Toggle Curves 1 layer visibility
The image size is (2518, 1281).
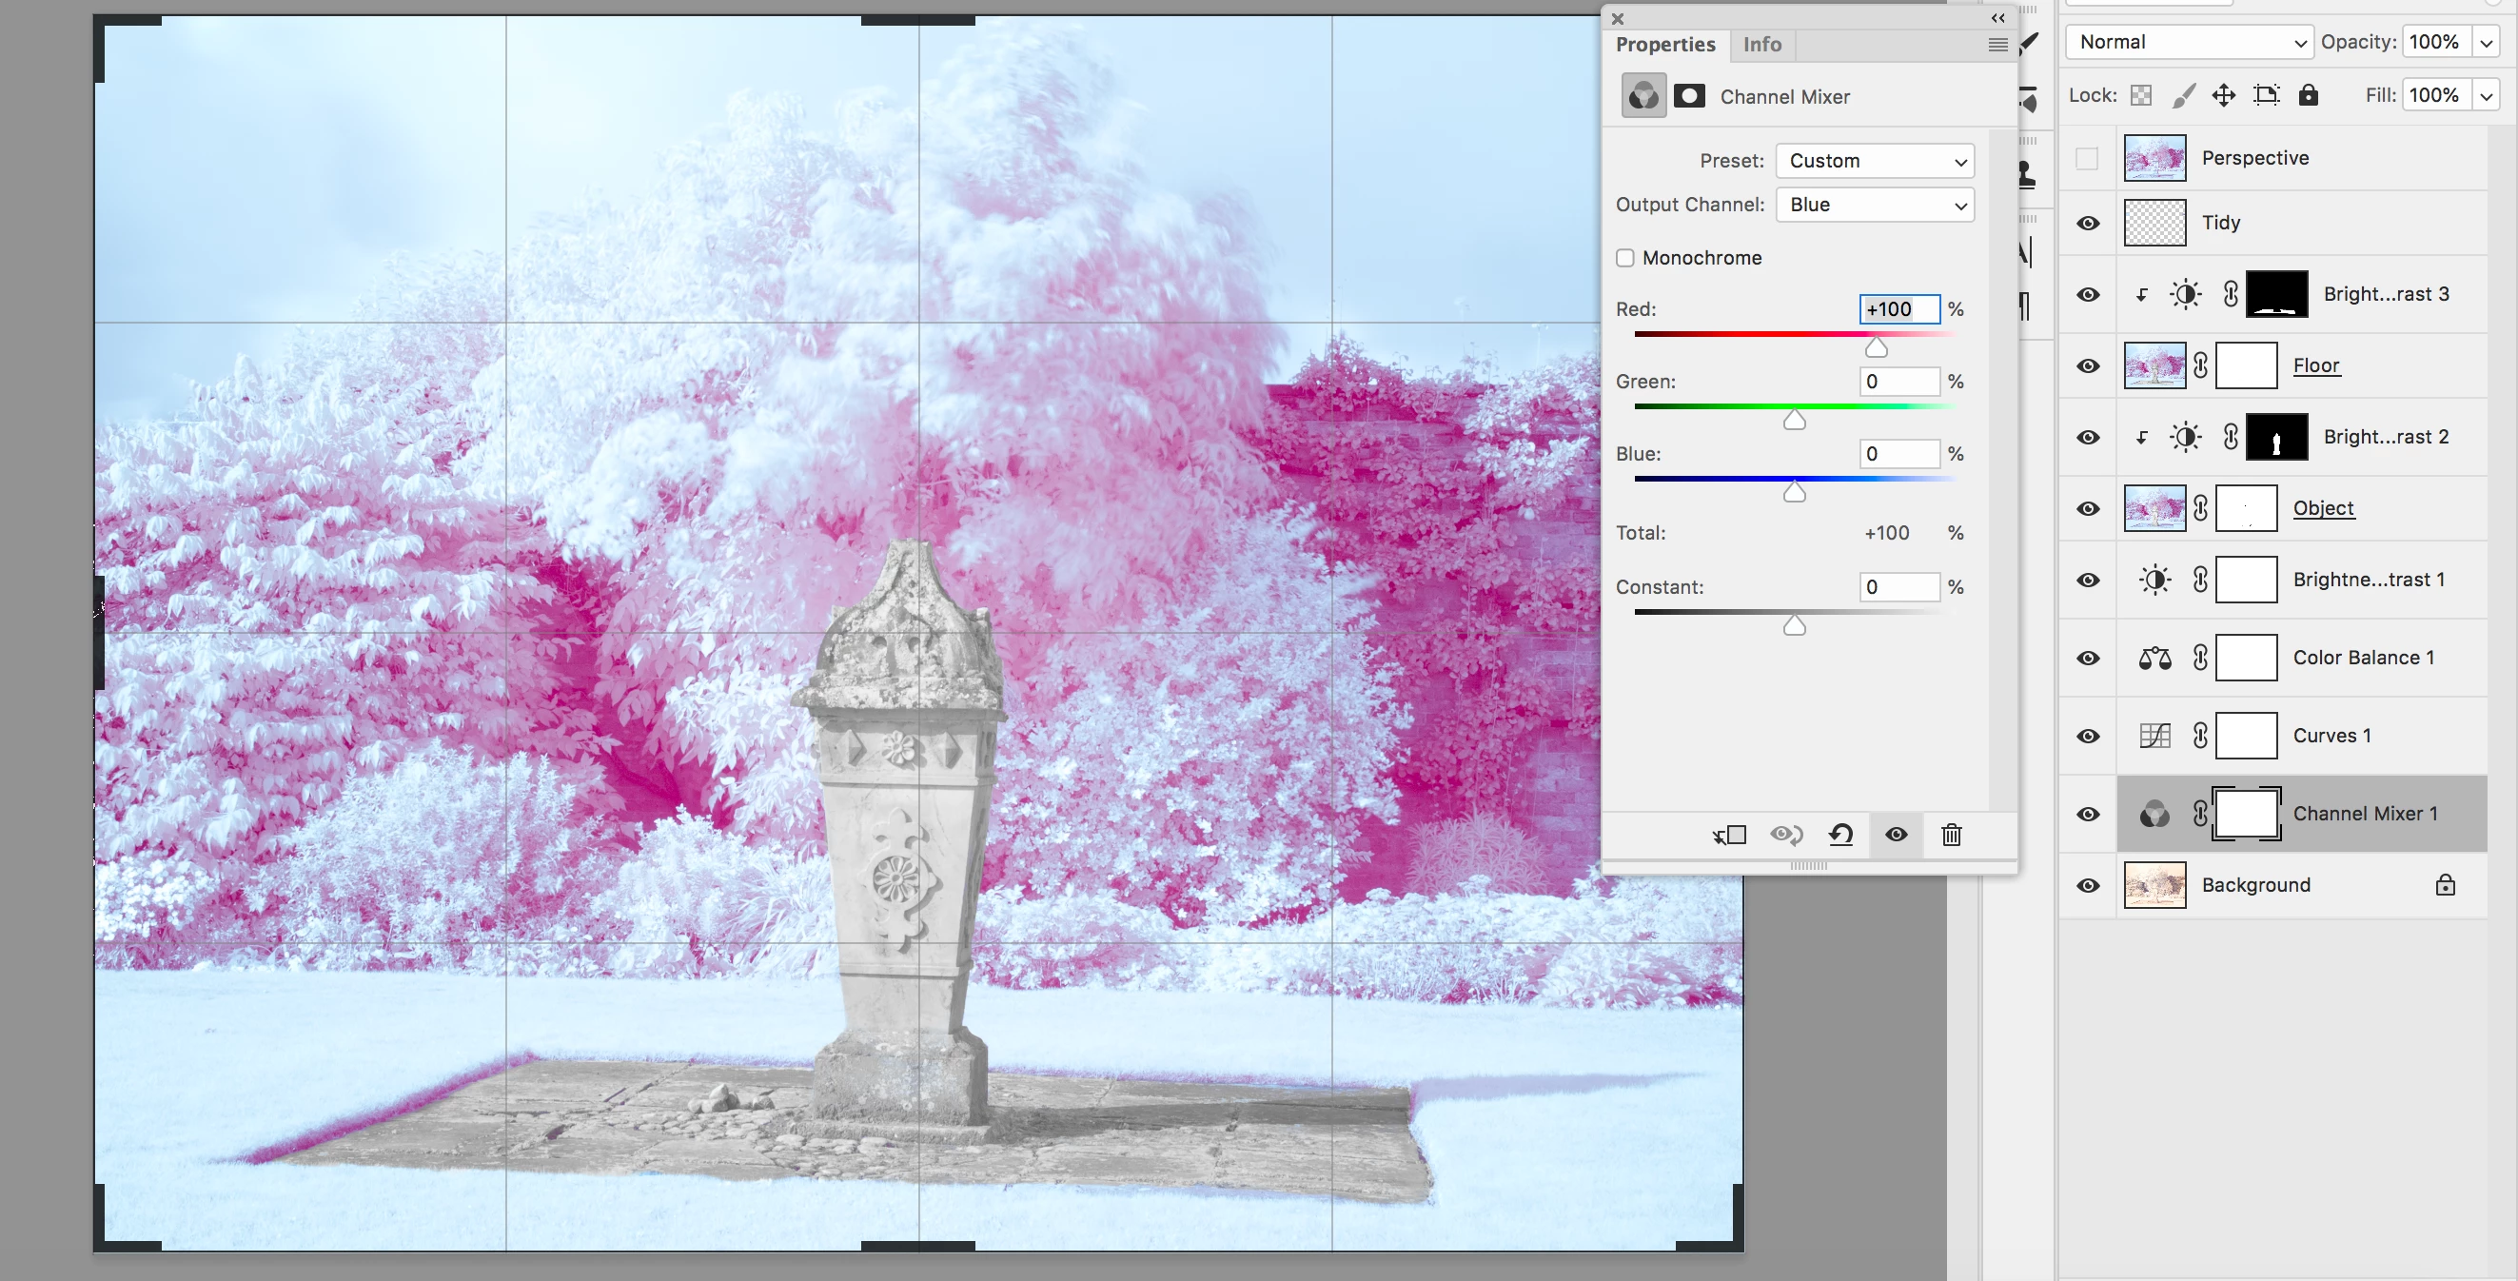pyautogui.click(x=2088, y=736)
